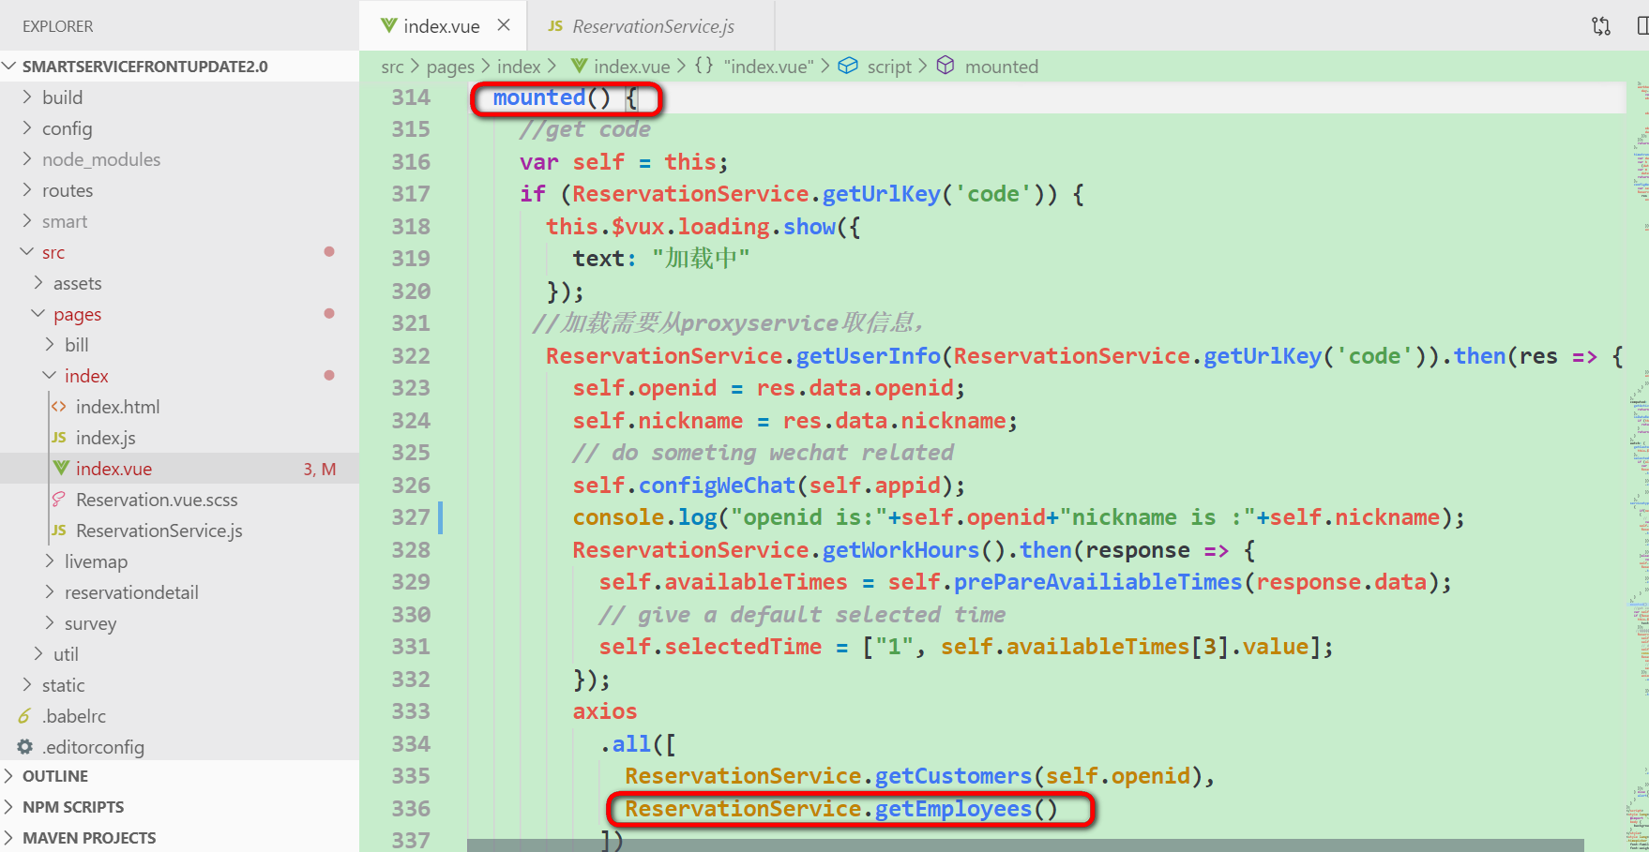Click the script breadcrumb item
This screenshot has height=852, width=1649.
click(x=889, y=67)
